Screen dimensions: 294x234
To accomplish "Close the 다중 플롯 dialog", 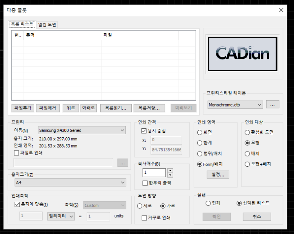I will click(x=281, y=10).
